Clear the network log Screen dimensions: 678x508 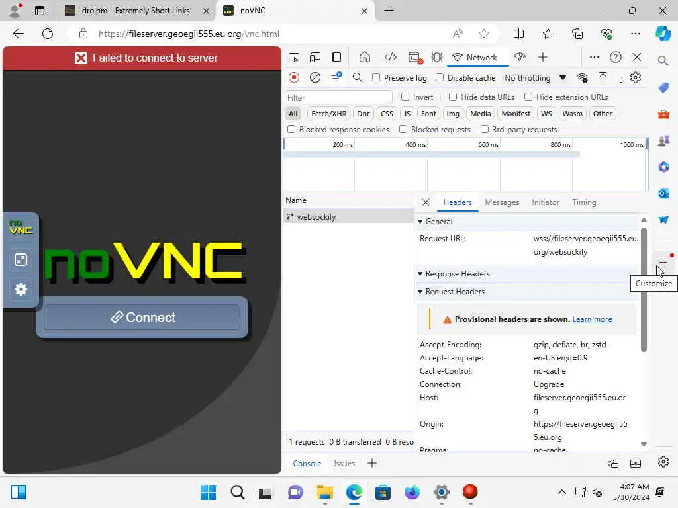tap(315, 78)
